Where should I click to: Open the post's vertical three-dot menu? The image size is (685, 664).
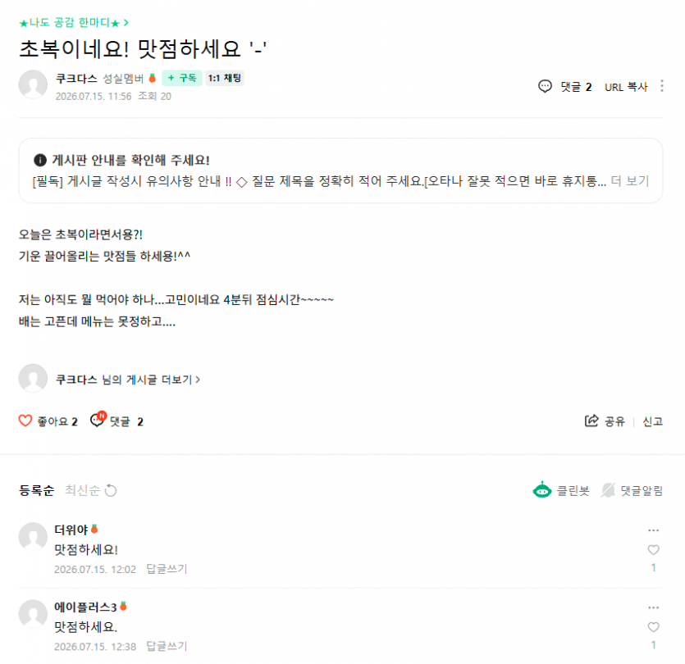click(x=662, y=86)
